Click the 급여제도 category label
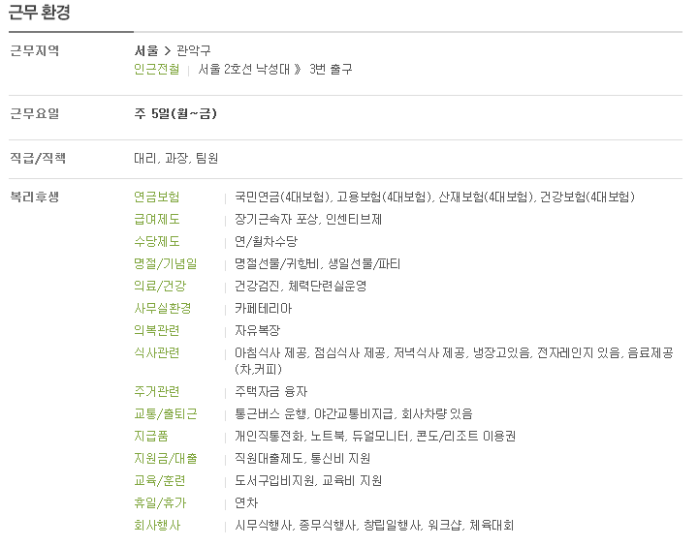The width and height of the screenshot is (698, 546). coord(156,220)
